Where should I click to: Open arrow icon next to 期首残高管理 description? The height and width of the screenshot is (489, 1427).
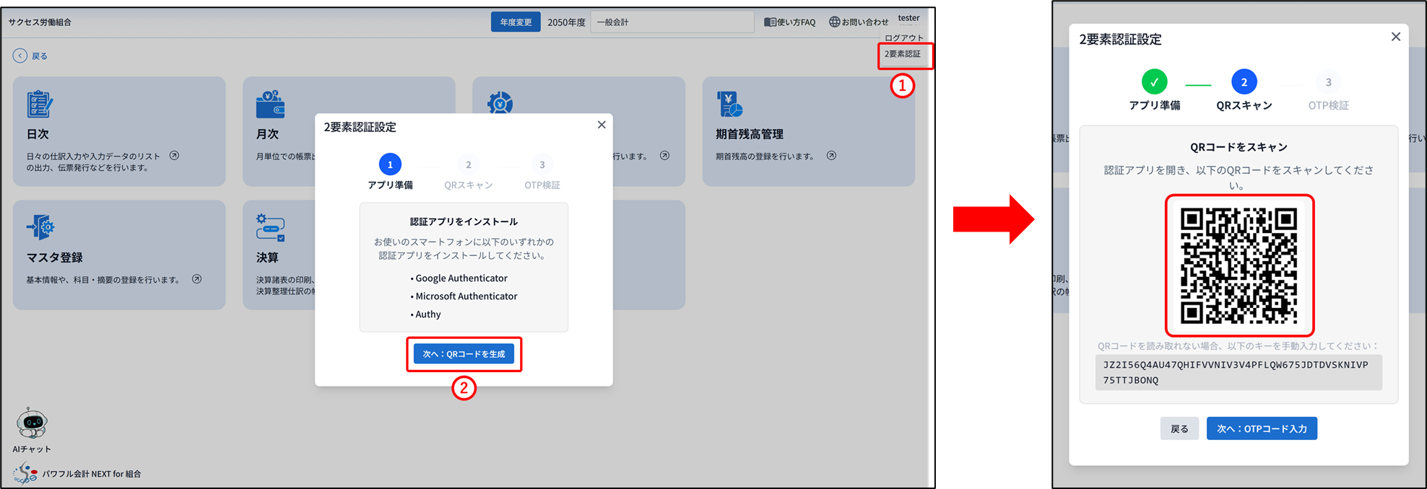click(x=831, y=156)
